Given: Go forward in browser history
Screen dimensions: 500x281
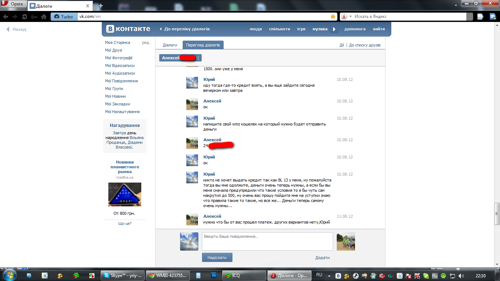Looking at the screenshot, I should (15, 16).
